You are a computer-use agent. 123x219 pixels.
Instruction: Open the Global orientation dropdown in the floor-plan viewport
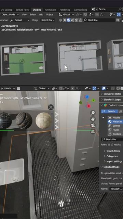point(66,14)
